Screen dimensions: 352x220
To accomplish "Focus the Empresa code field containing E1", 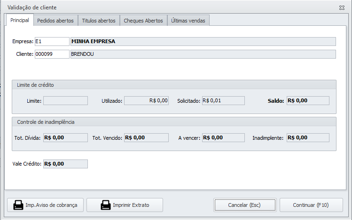I will (52, 41).
